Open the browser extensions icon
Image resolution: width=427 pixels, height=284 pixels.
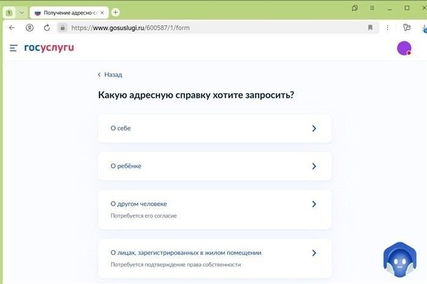tap(407, 27)
